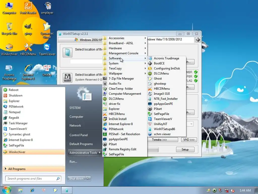Open Configuring ImDisk entry

(167, 68)
